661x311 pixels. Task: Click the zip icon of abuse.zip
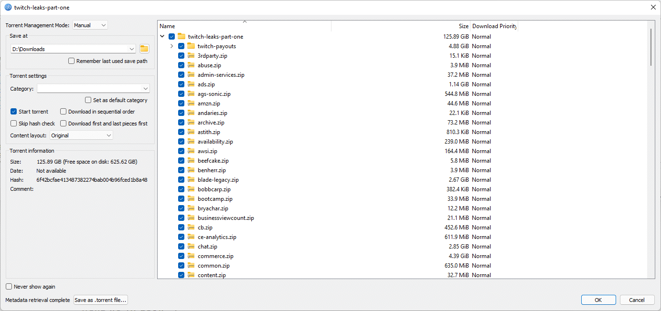pos(191,65)
